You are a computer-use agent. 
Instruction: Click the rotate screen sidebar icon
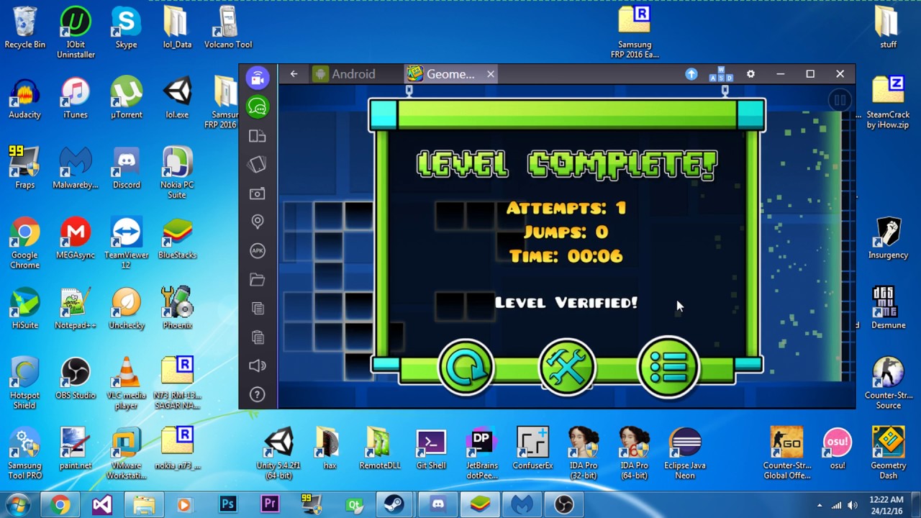pos(258,165)
